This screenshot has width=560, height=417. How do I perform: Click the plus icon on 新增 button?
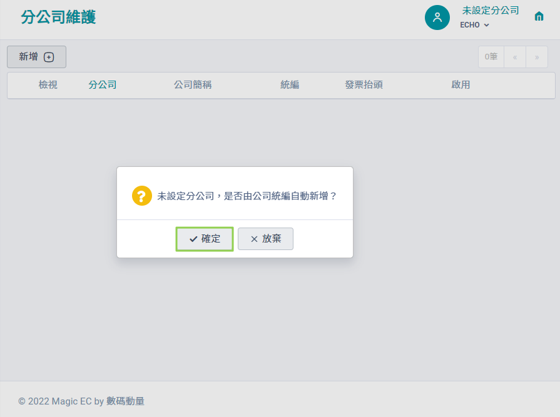pos(49,57)
